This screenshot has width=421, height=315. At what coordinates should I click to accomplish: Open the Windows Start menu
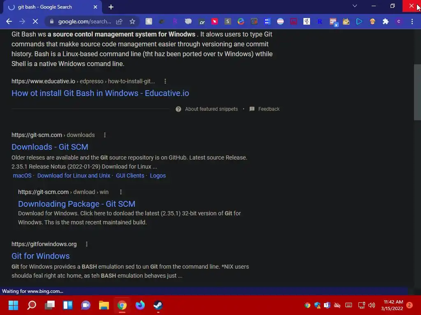(x=13, y=305)
